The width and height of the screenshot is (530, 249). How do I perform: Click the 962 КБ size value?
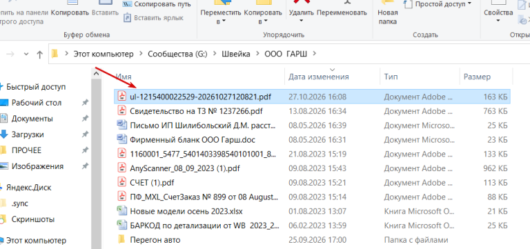(495, 168)
